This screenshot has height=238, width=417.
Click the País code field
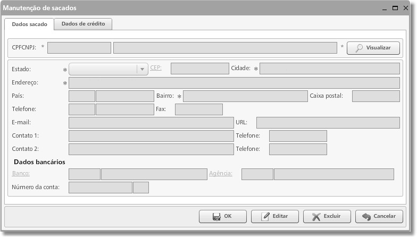(82, 96)
